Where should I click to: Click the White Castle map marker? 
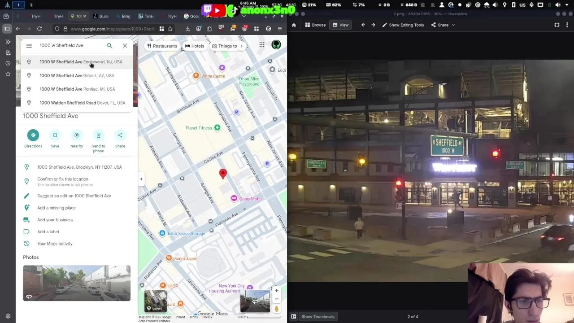(196, 76)
